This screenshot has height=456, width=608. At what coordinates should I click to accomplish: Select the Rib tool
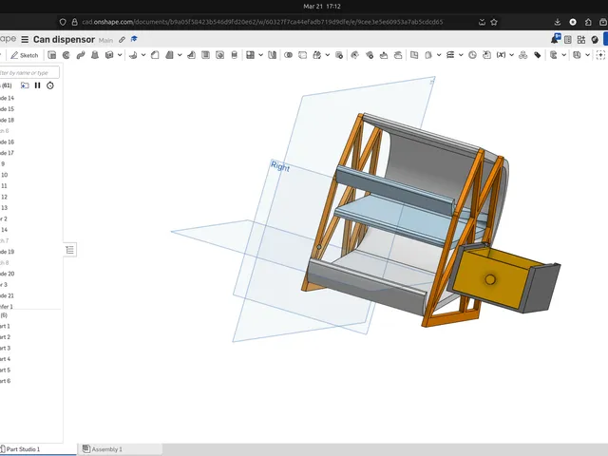[192, 55]
